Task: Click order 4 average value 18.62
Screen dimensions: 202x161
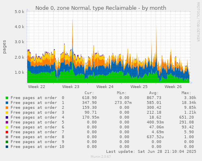Action: (155, 117)
